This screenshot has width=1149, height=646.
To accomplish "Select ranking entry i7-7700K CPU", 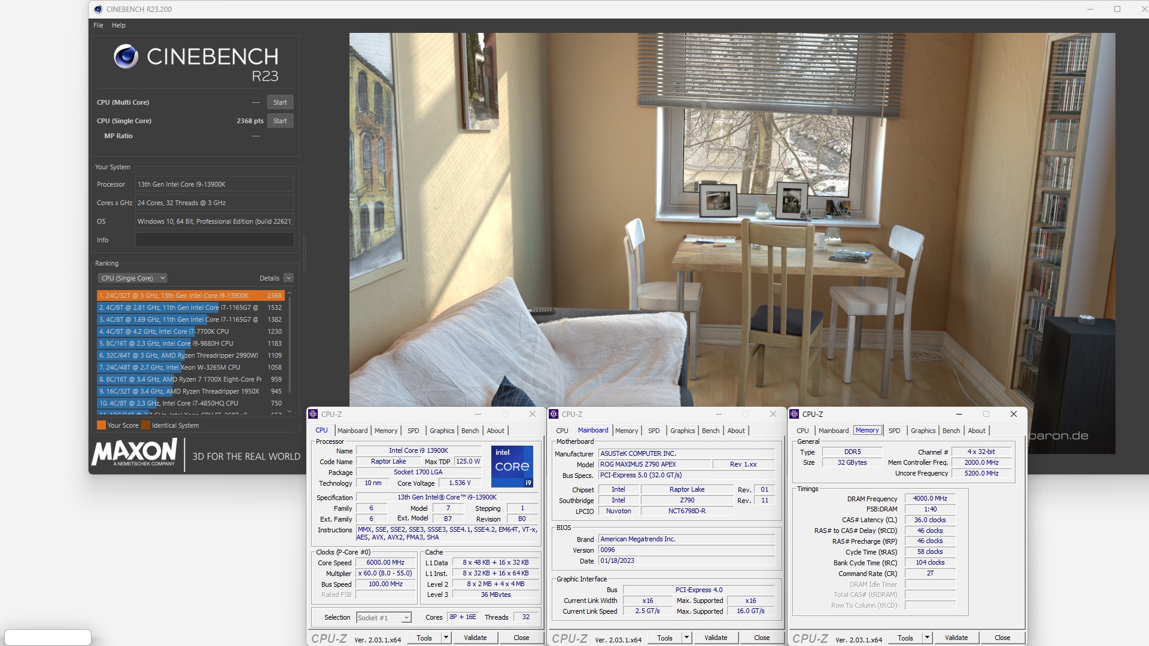I will point(190,331).
